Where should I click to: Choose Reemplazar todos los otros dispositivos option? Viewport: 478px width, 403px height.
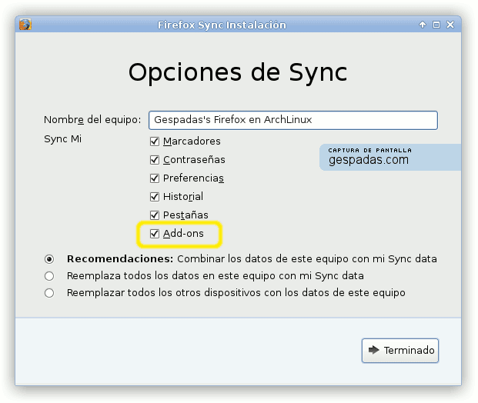49,293
